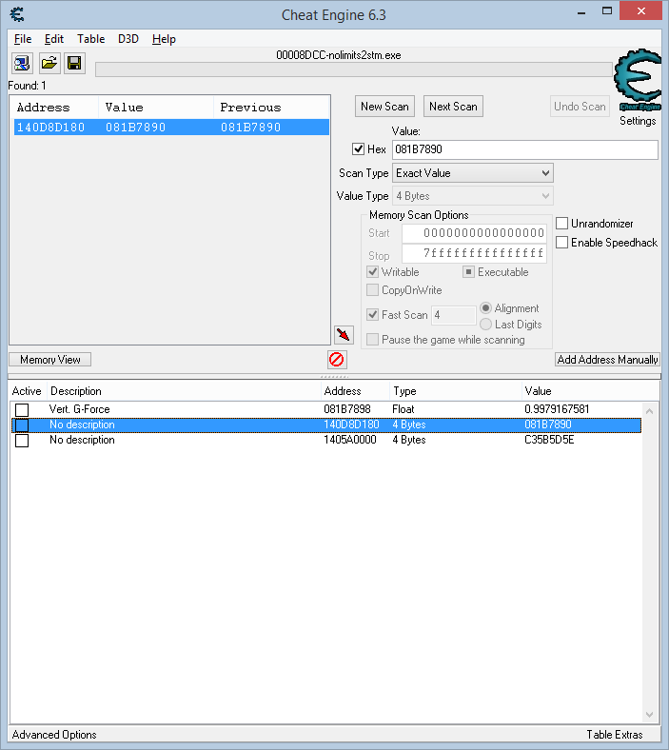
Task: Click the scan progress bar
Action: pyautogui.click(x=354, y=69)
